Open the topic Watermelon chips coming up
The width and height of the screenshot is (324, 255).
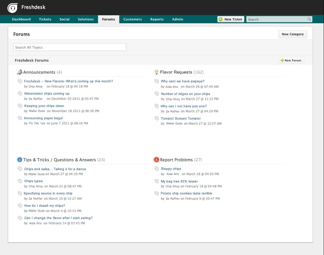47,93
